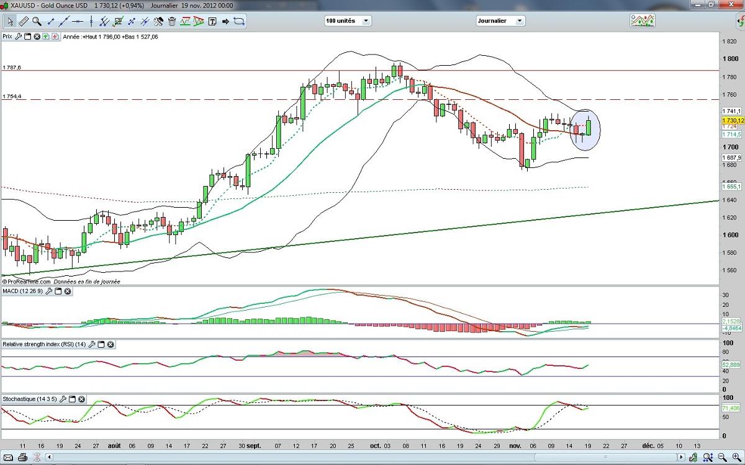Image resolution: width=745 pixels, height=465 pixels.
Task: Open the print chart icon
Action: (x=22, y=458)
